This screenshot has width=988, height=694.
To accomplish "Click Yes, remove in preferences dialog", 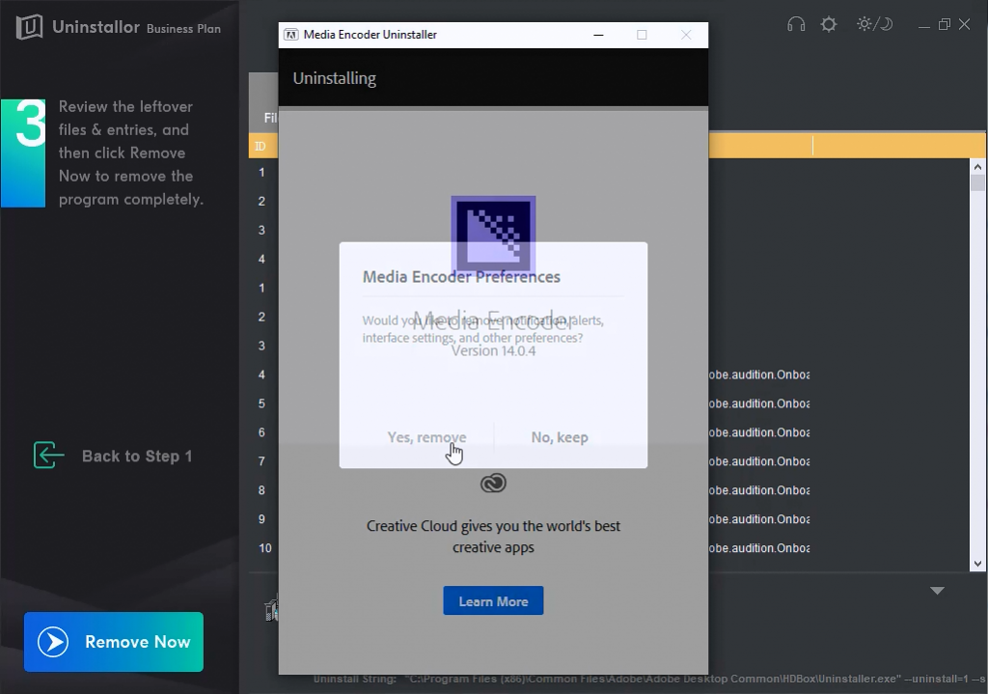I will pyautogui.click(x=426, y=437).
